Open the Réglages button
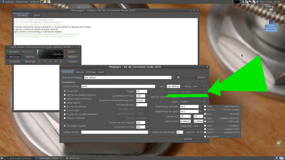Image resolution: width=285 pixels, height=160 pixels. click(x=72, y=57)
